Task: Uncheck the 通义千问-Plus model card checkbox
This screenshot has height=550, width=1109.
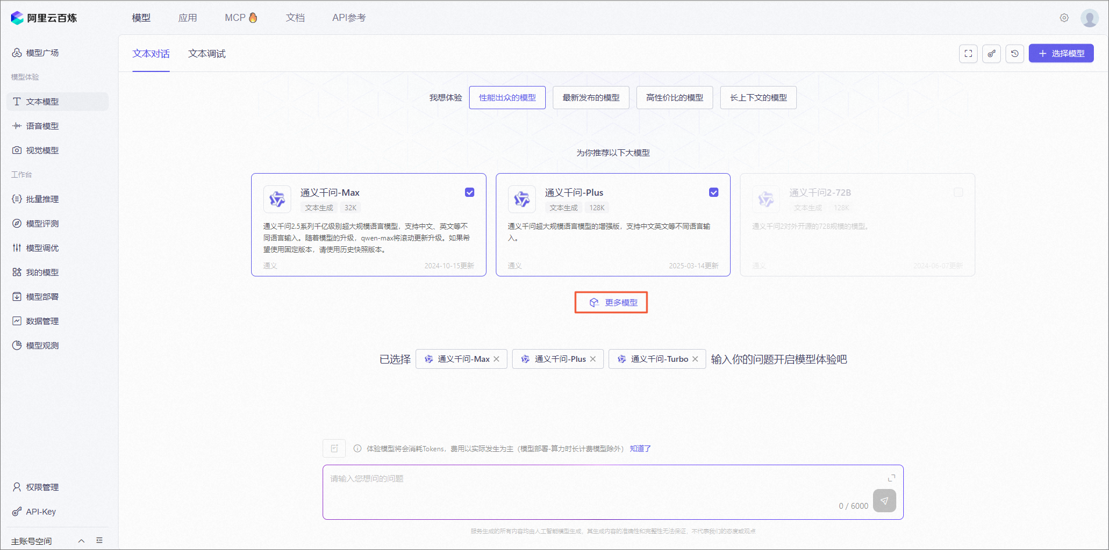Action: 714,192
